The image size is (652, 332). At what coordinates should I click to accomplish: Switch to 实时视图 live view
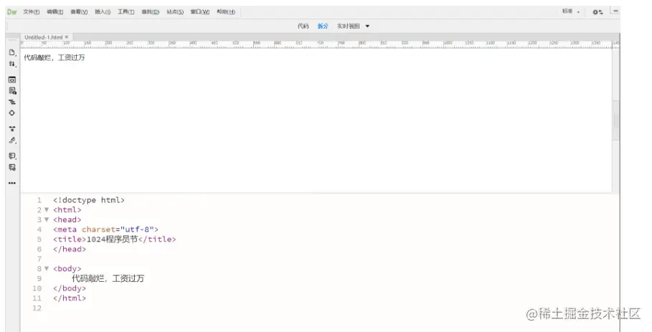coord(348,27)
